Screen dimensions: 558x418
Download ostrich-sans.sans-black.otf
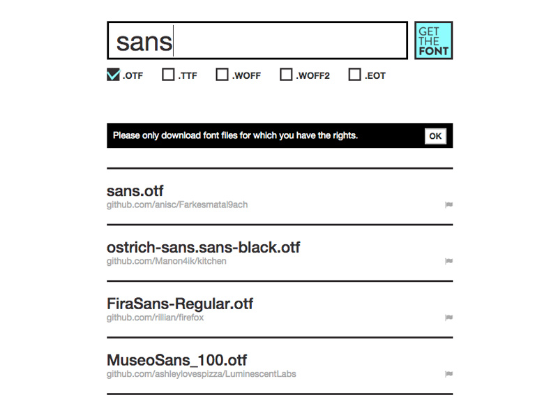click(202, 246)
